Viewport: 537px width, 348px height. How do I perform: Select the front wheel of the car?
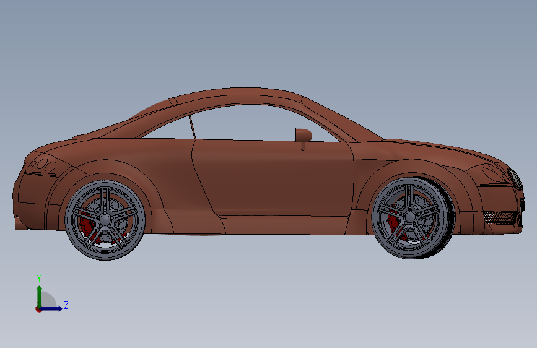(x=413, y=218)
